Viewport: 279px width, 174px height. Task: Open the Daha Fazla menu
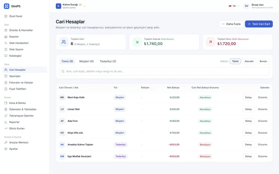pos(231,24)
